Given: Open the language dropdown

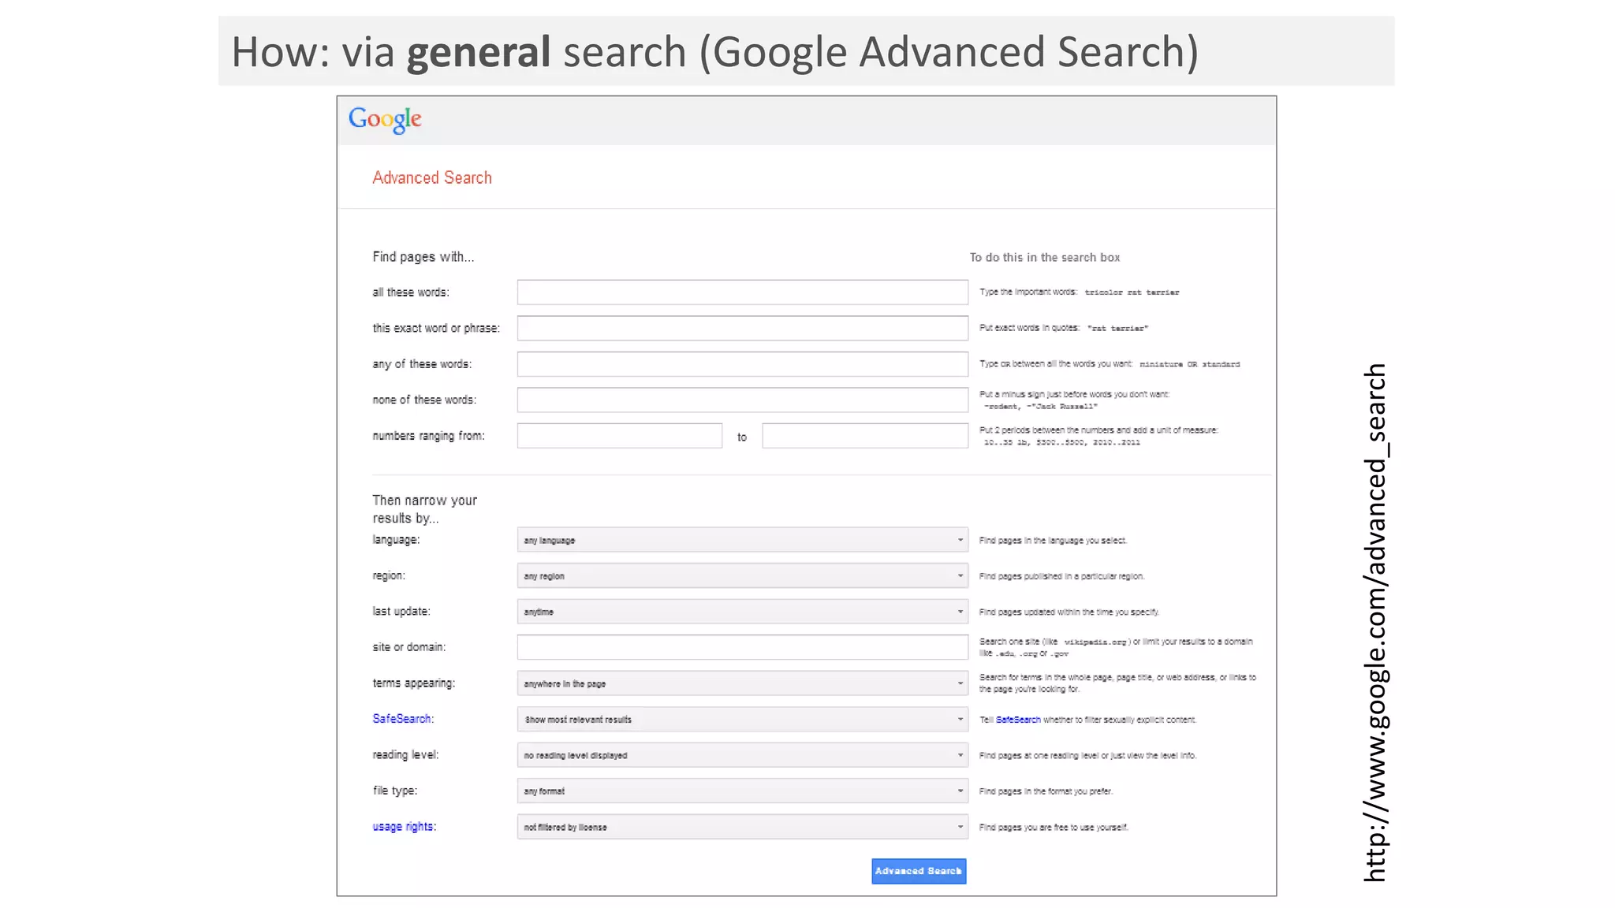Looking at the screenshot, I should coord(741,540).
